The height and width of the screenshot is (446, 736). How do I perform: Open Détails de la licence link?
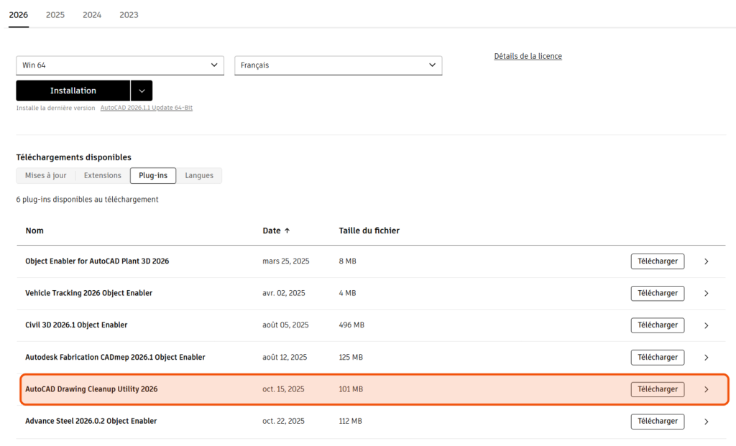(528, 56)
